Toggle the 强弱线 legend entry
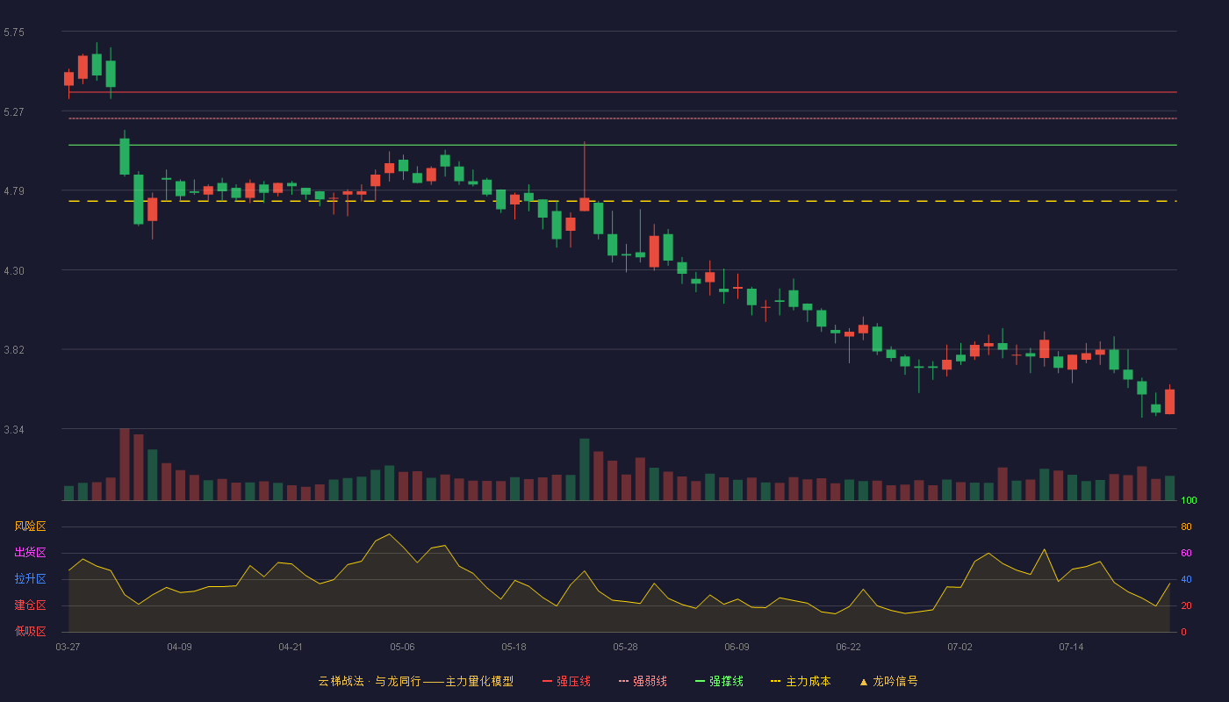Screen dimensions: 1229x702 tap(643, 681)
